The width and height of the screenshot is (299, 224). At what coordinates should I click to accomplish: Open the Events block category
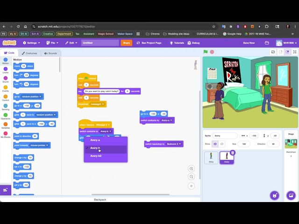pyautogui.click(x=6, y=89)
